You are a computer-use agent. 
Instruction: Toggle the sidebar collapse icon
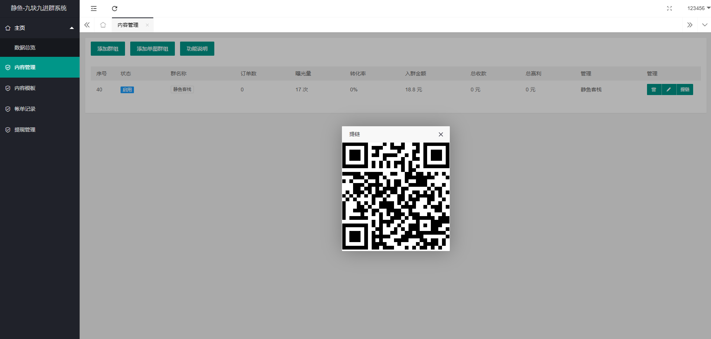tap(94, 8)
